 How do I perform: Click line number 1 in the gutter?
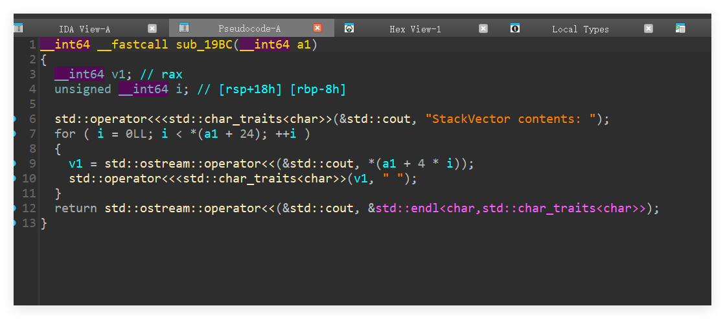pyautogui.click(x=32, y=45)
